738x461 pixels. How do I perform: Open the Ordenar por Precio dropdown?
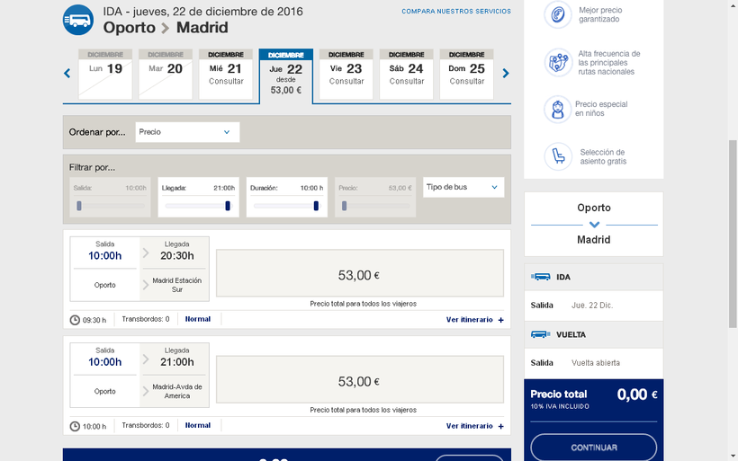[x=187, y=132]
